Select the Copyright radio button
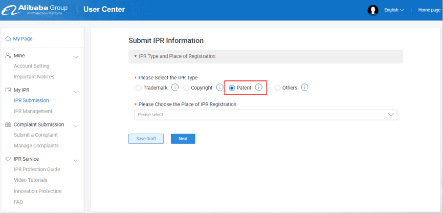The width and height of the screenshot is (443, 214). (x=186, y=88)
